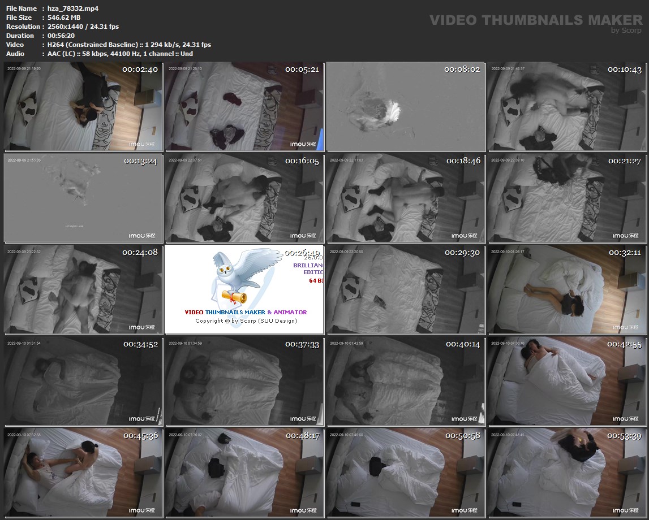Viewport: 649px width, 520px height.
Task: Open the thumbnail at 00:48:17
Action: tap(244, 473)
